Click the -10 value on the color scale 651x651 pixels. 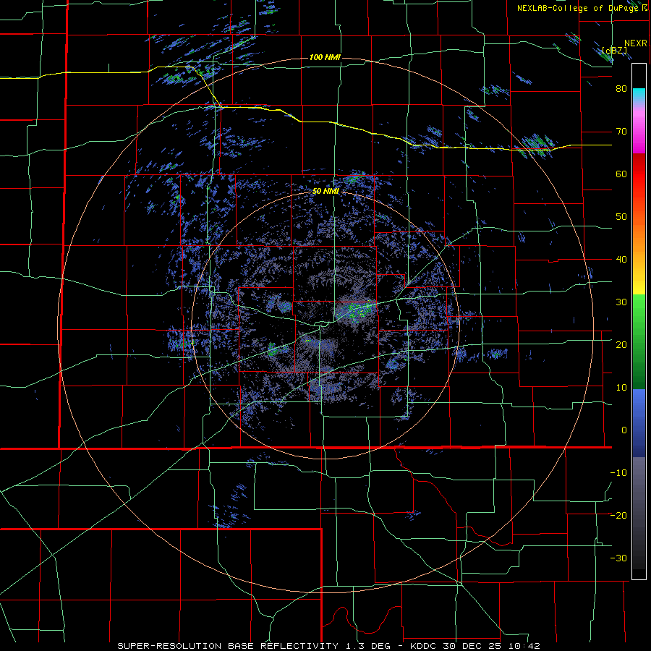(618, 473)
